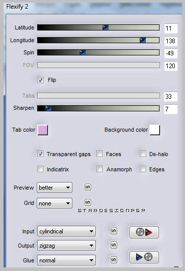Click the Spin slider handle
185x271 pixels.
coord(83,52)
